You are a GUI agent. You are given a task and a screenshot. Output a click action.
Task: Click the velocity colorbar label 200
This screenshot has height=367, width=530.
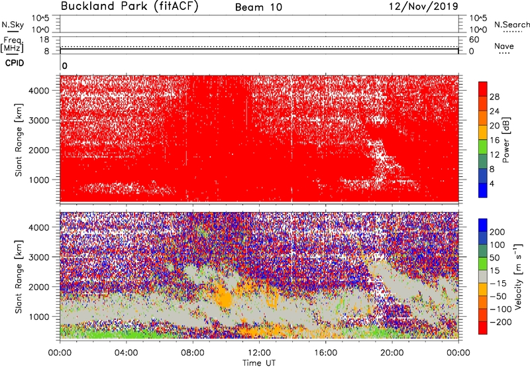click(x=498, y=232)
